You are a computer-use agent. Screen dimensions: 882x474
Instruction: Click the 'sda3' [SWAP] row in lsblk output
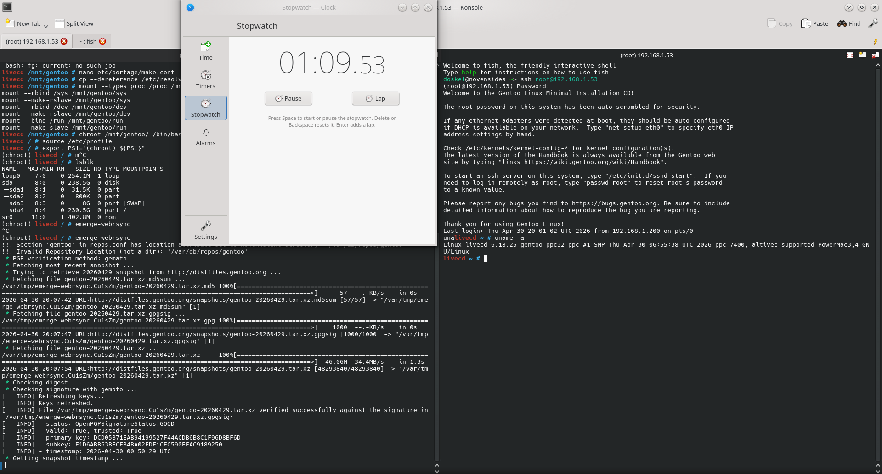coord(73,203)
